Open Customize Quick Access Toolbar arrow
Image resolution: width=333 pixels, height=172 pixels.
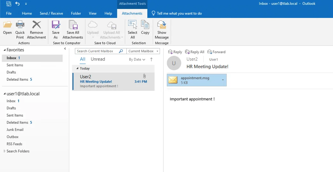pyautogui.click(x=26, y=4)
